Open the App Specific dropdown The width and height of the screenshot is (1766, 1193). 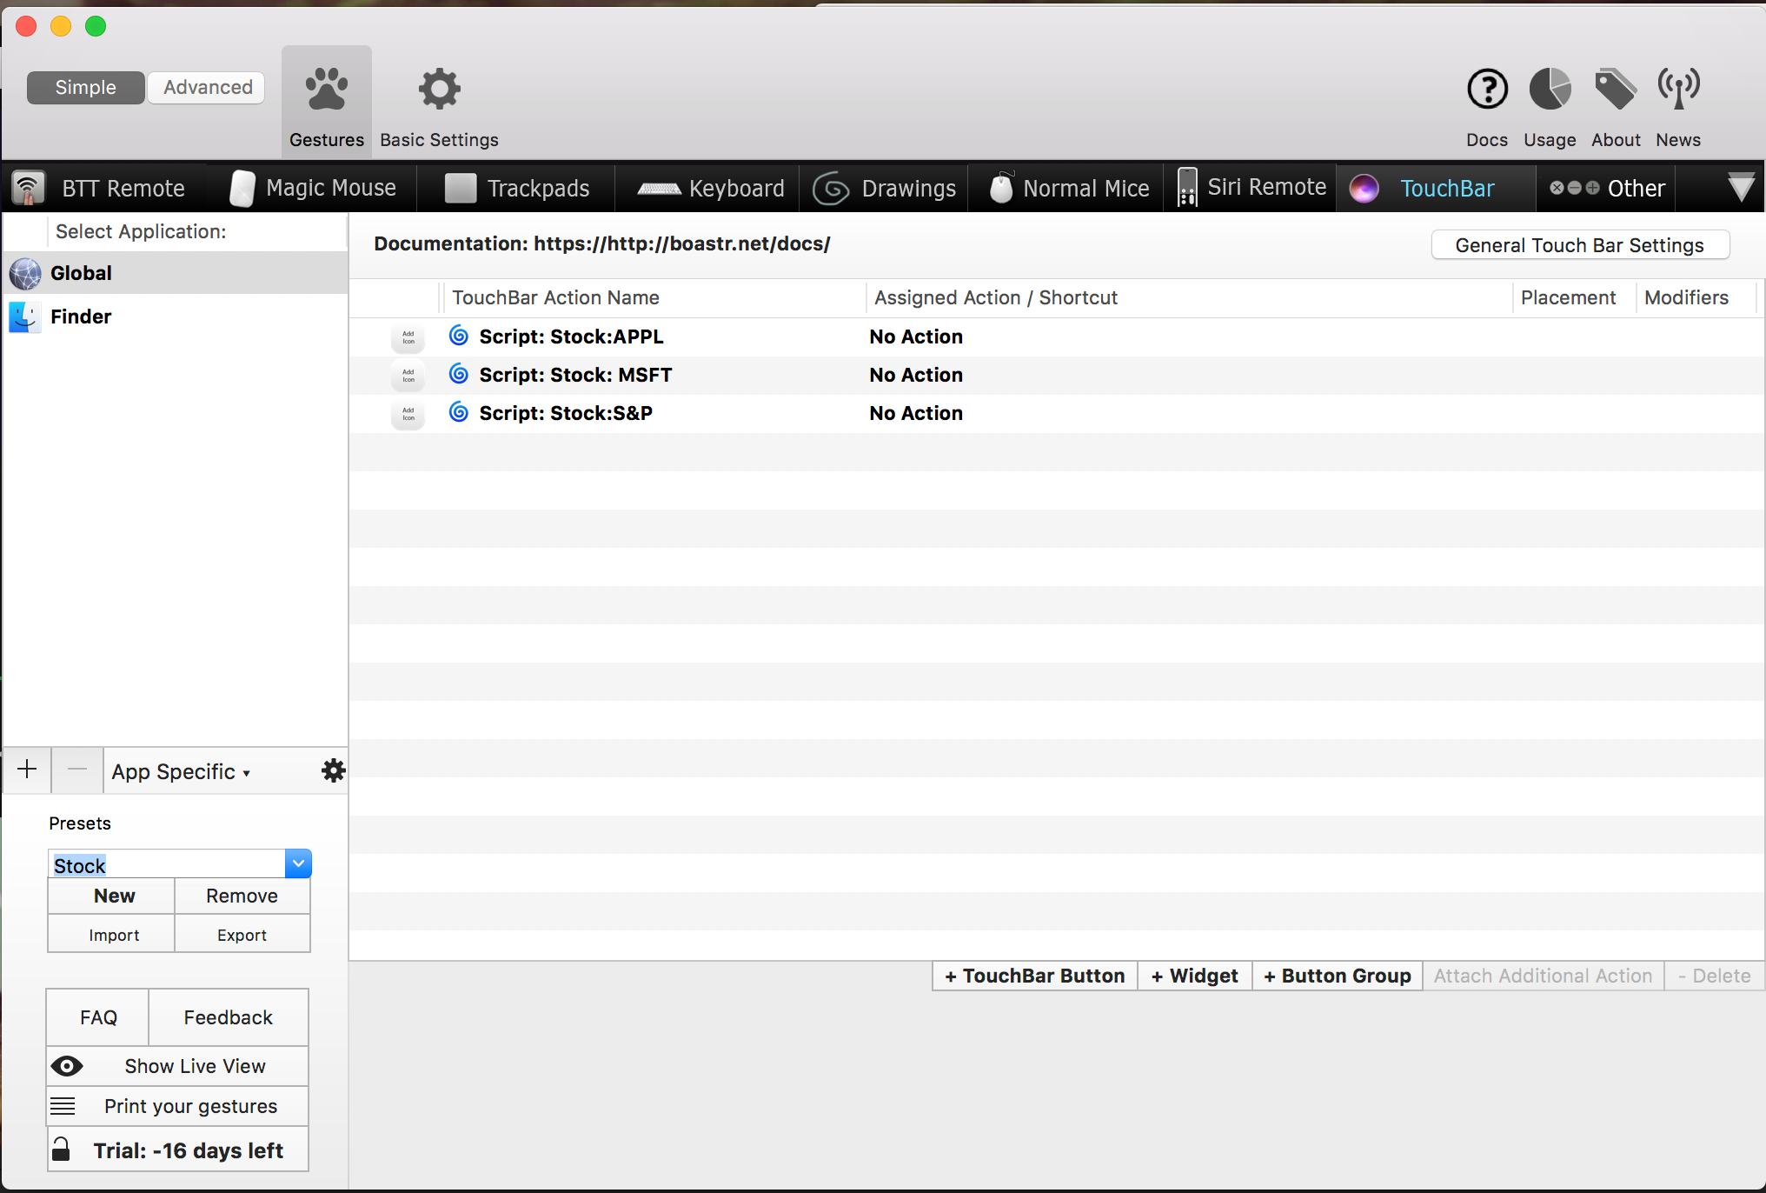(181, 772)
